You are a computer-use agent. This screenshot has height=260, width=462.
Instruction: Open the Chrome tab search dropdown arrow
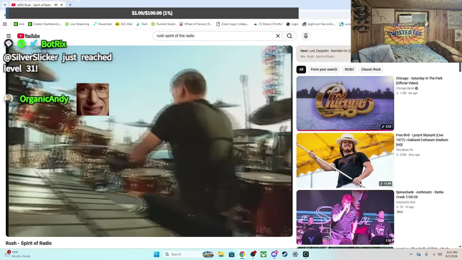pyautogui.click(x=5, y=5)
